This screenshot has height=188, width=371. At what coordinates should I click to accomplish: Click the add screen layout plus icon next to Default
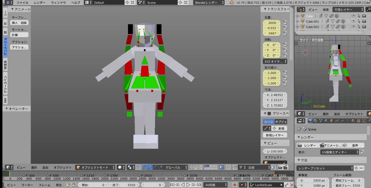tap(127, 2)
